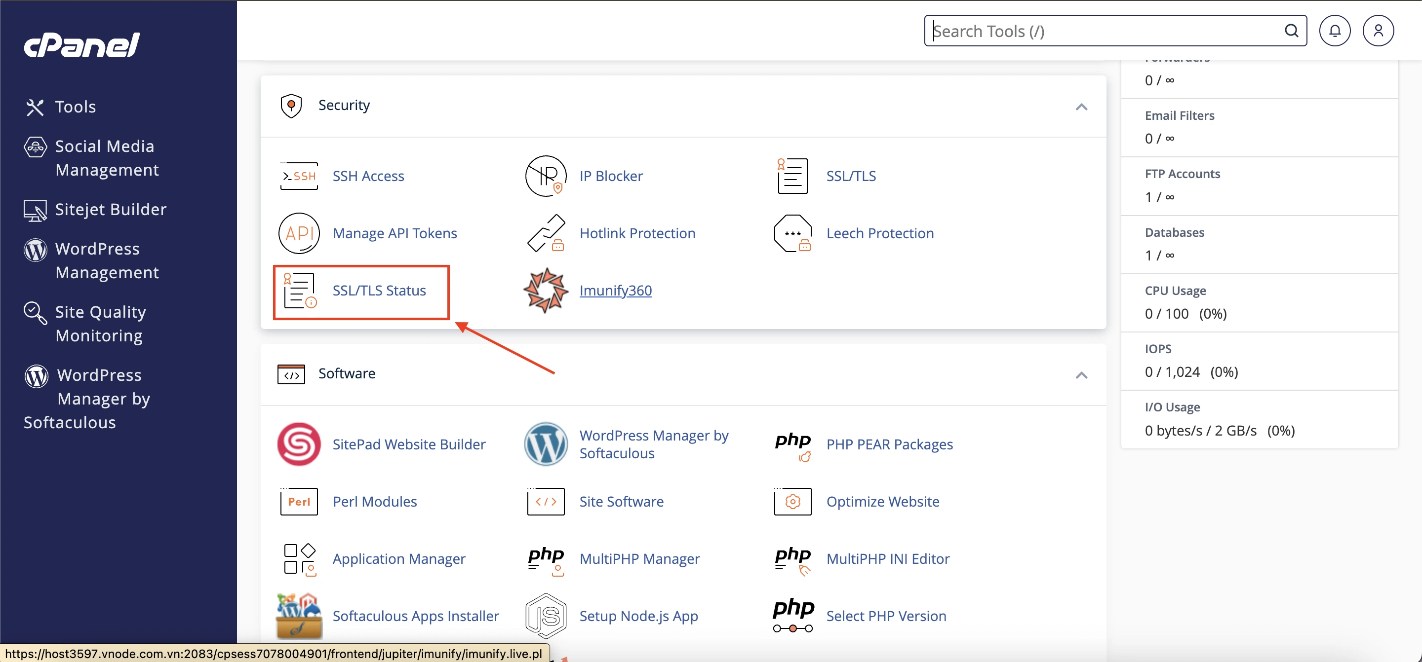The image size is (1422, 662).
Task: Click the Manage API Tokens link
Action: pos(395,233)
